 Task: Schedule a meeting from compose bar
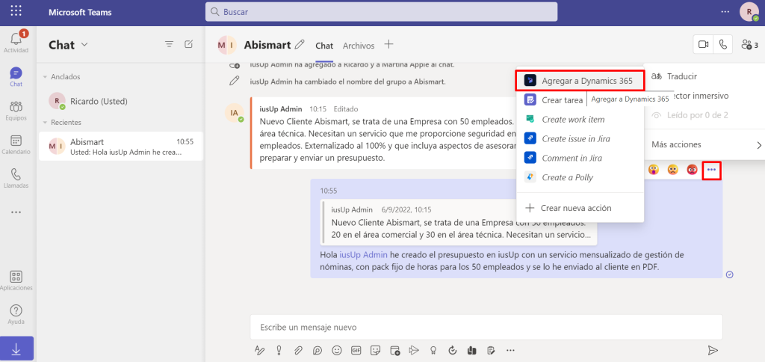click(394, 350)
